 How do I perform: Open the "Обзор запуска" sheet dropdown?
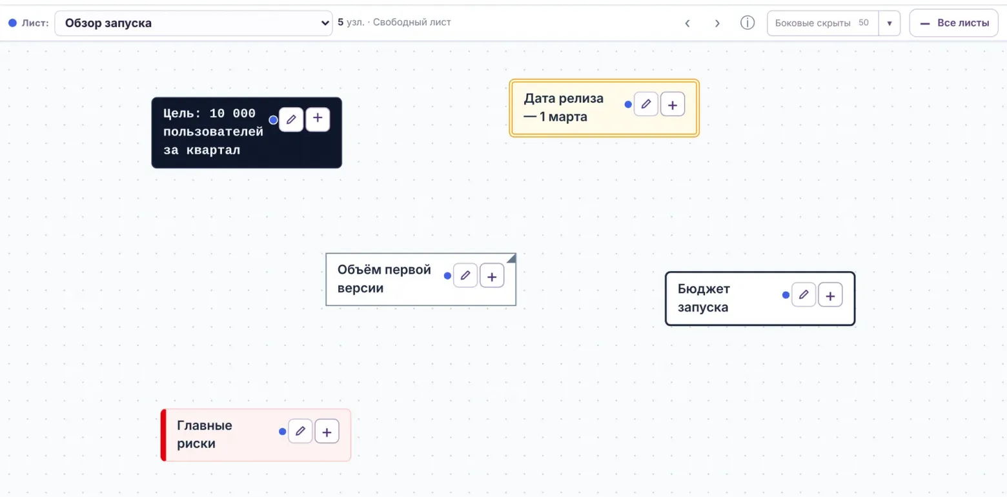tap(194, 23)
